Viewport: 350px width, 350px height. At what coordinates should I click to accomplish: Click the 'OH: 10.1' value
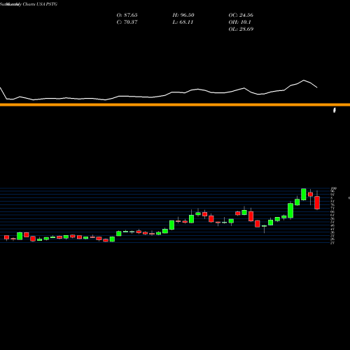pos(239,22)
